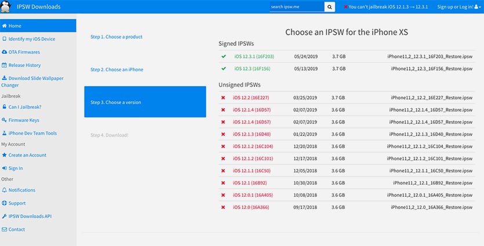Click the Can I Jailbreak unlock icon
This screenshot has width=484, height=246.
4,107
